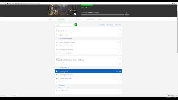Click the All Resources filter link

(x=118, y=25)
